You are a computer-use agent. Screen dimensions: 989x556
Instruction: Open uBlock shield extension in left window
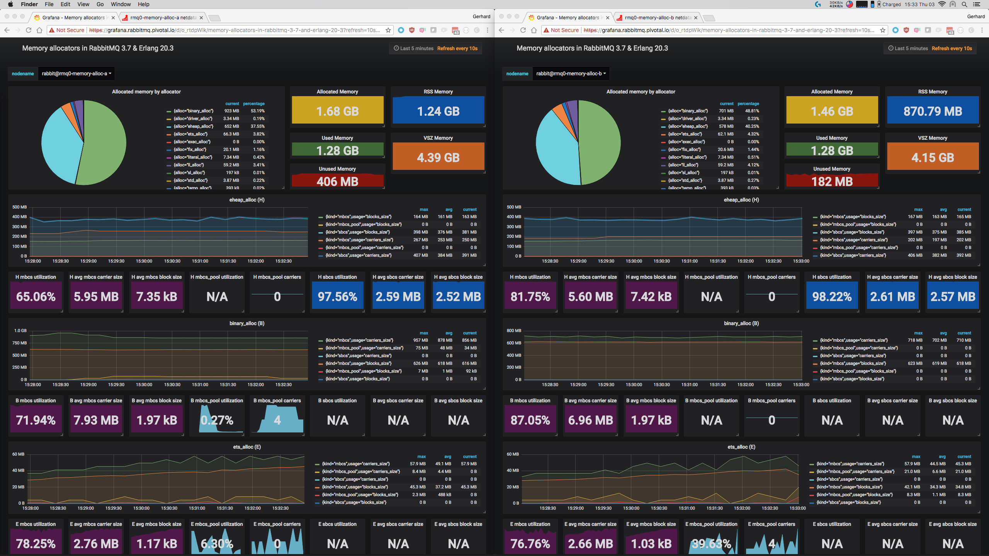coord(412,30)
